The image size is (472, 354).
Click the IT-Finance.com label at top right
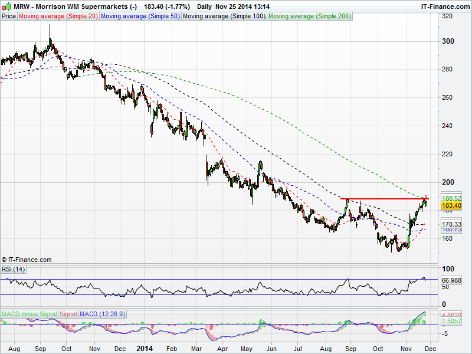445,6
